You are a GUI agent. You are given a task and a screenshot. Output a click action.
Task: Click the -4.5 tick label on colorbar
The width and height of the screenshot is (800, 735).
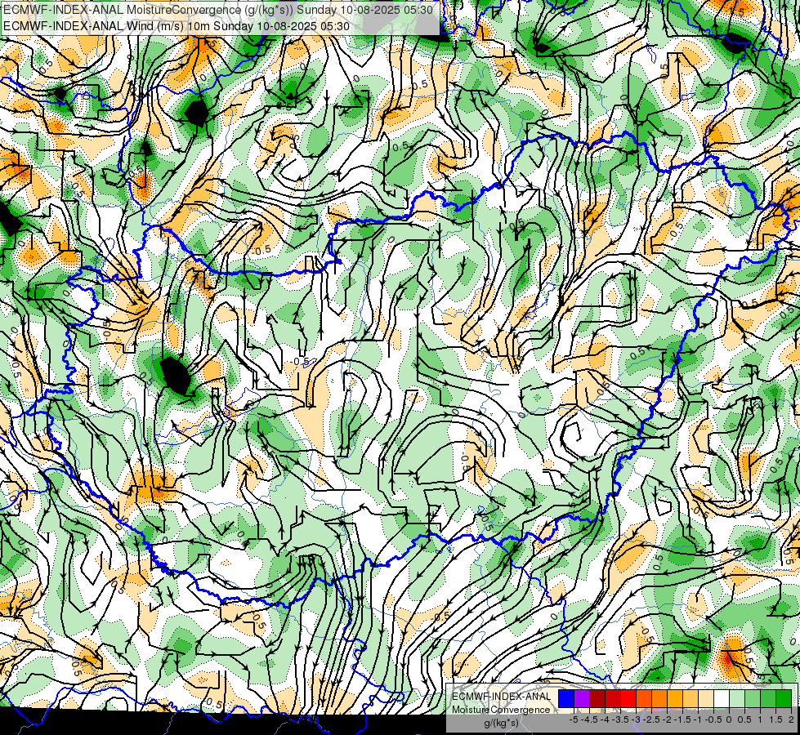tap(590, 719)
